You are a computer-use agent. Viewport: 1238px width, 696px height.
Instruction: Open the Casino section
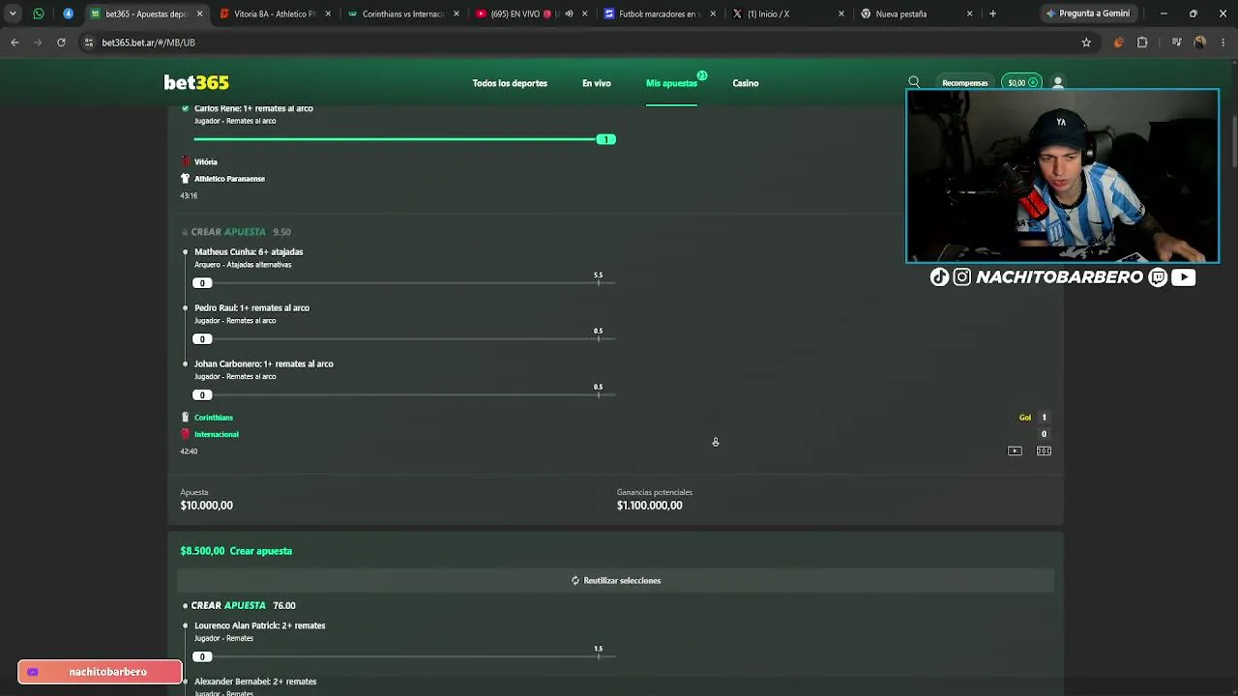click(x=746, y=83)
